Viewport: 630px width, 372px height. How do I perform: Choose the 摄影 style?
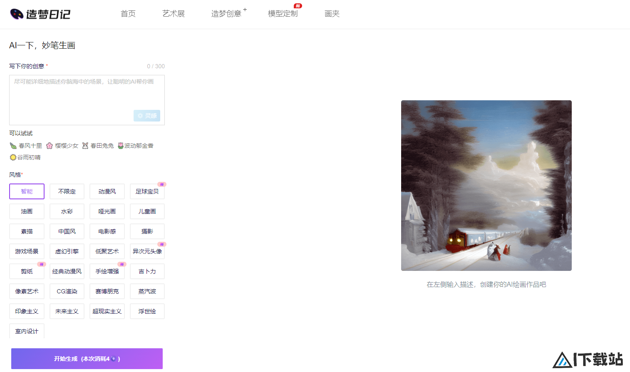pyautogui.click(x=147, y=231)
